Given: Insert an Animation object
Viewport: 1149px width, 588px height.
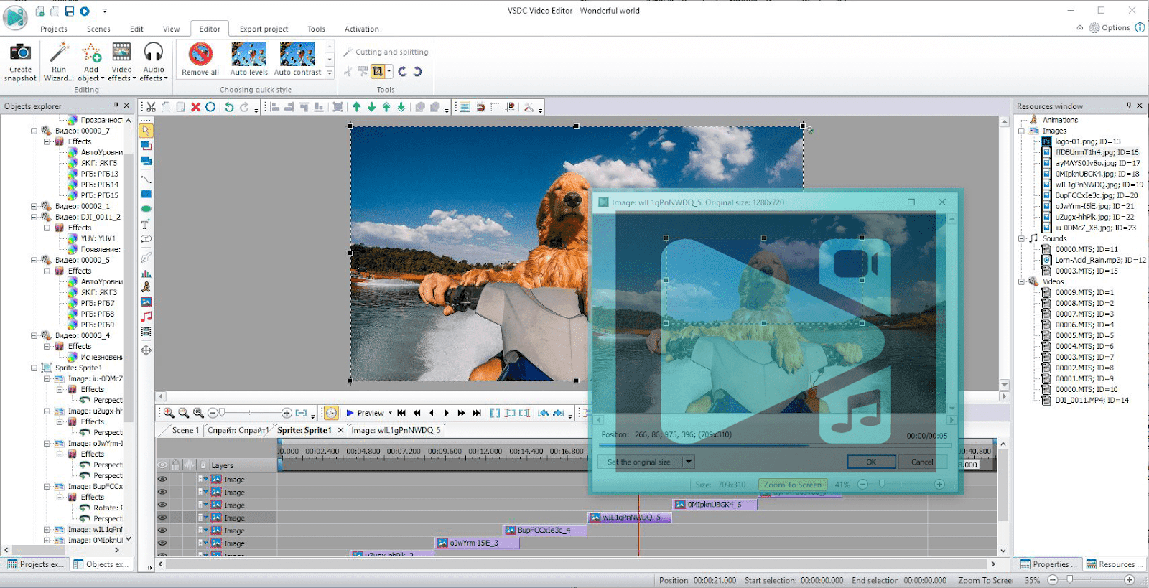Looking at the screenshot, I should pyautogui.click(x=146, y=287).
